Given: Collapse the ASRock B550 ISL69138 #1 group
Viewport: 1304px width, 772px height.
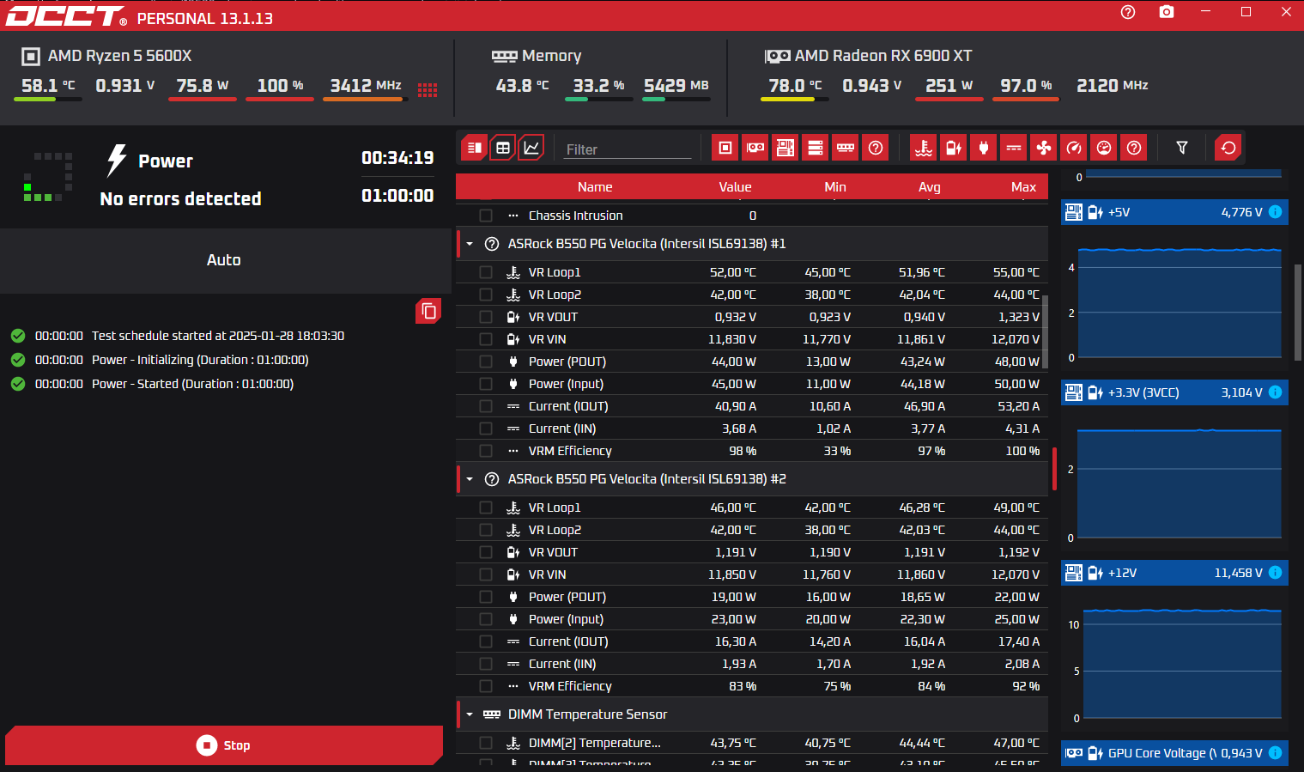Looking at the screenshot, I should pos(470,244).
